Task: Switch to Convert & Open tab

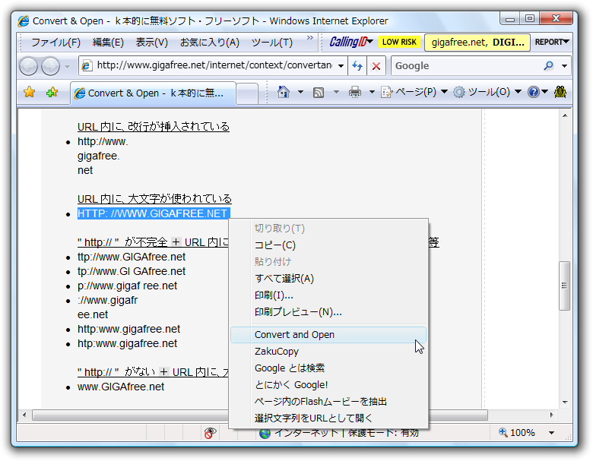Action: click(x=153, y=93)
